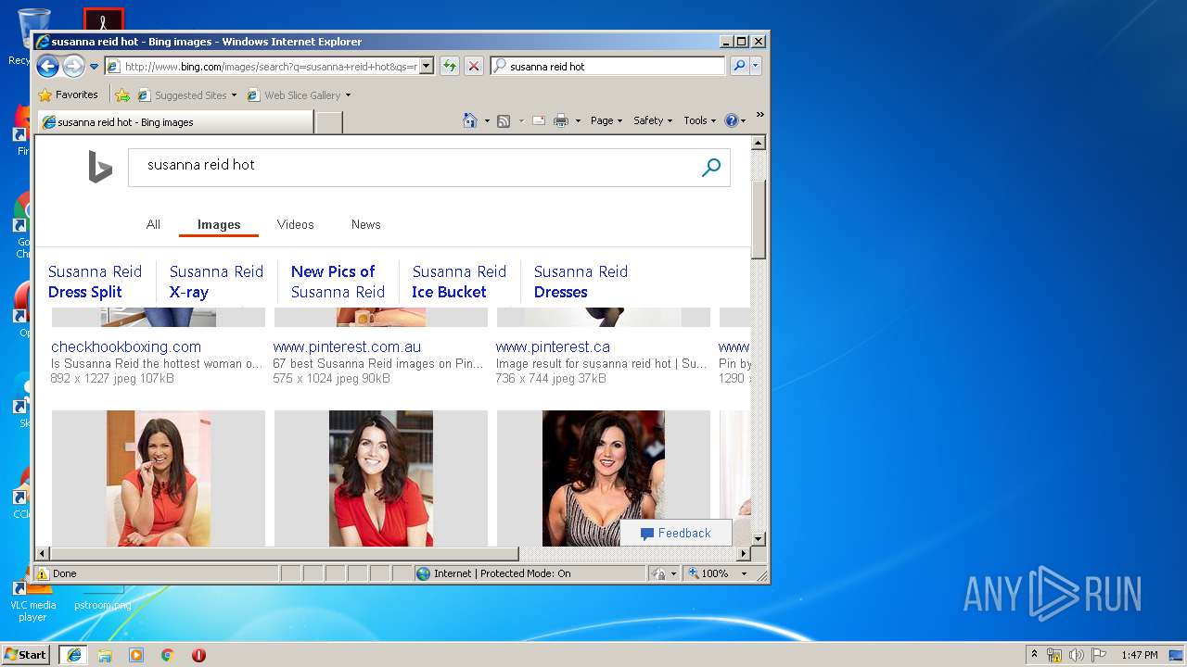Switch to the All results tab

point(153,224)
